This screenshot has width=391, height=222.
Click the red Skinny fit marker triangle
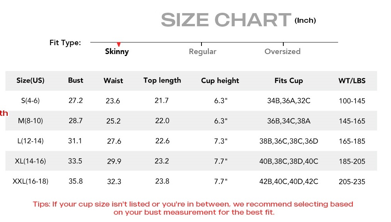119,44
